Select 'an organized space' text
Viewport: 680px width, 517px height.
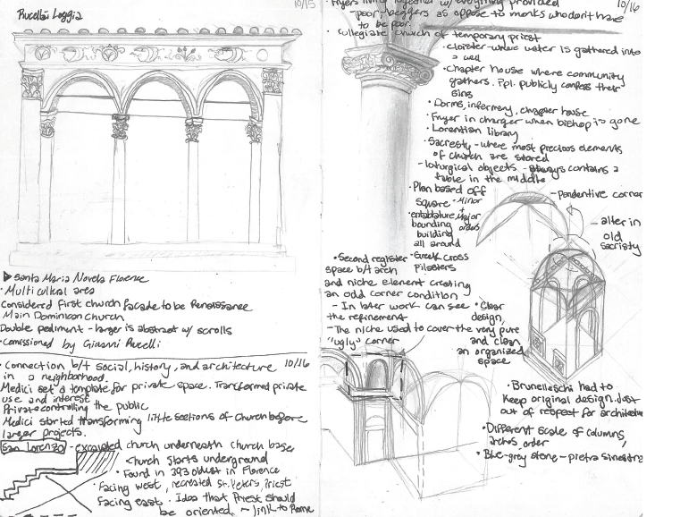490,356
